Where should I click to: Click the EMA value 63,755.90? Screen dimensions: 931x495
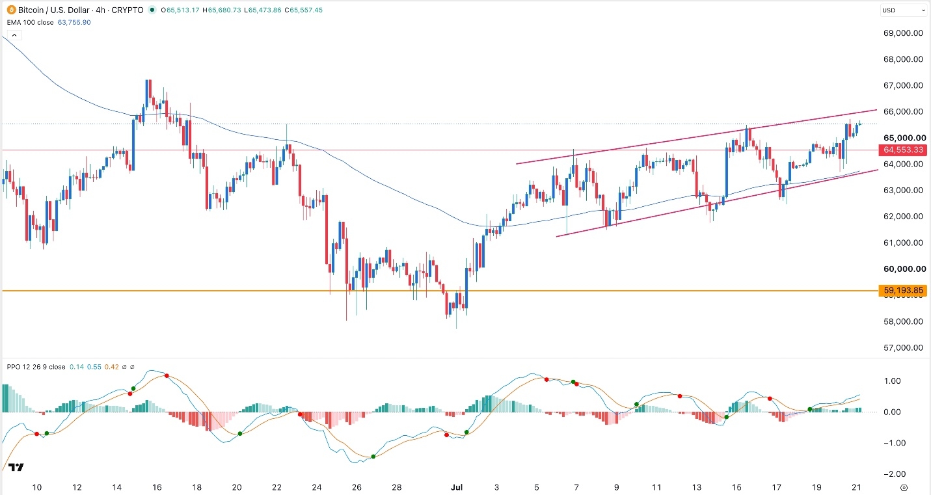click(x=74, y=21)
